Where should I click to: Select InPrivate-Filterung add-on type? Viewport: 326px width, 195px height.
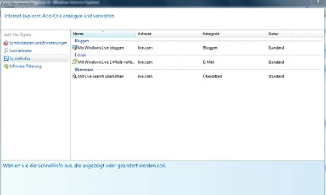pyautogui.click(x=25, y=67)
